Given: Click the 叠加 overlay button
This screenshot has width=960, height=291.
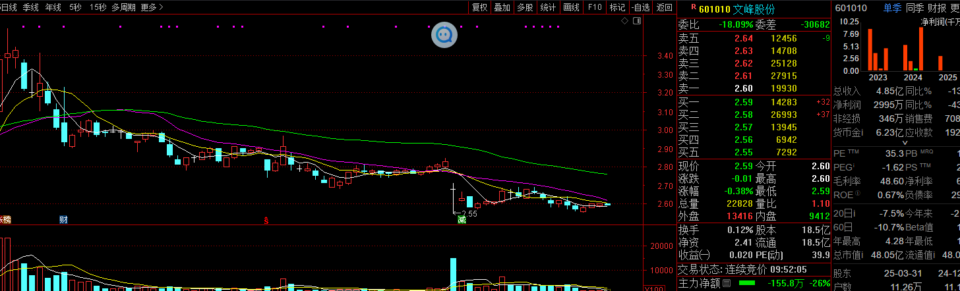Looking at the screenshot, I should coord(502,7).
